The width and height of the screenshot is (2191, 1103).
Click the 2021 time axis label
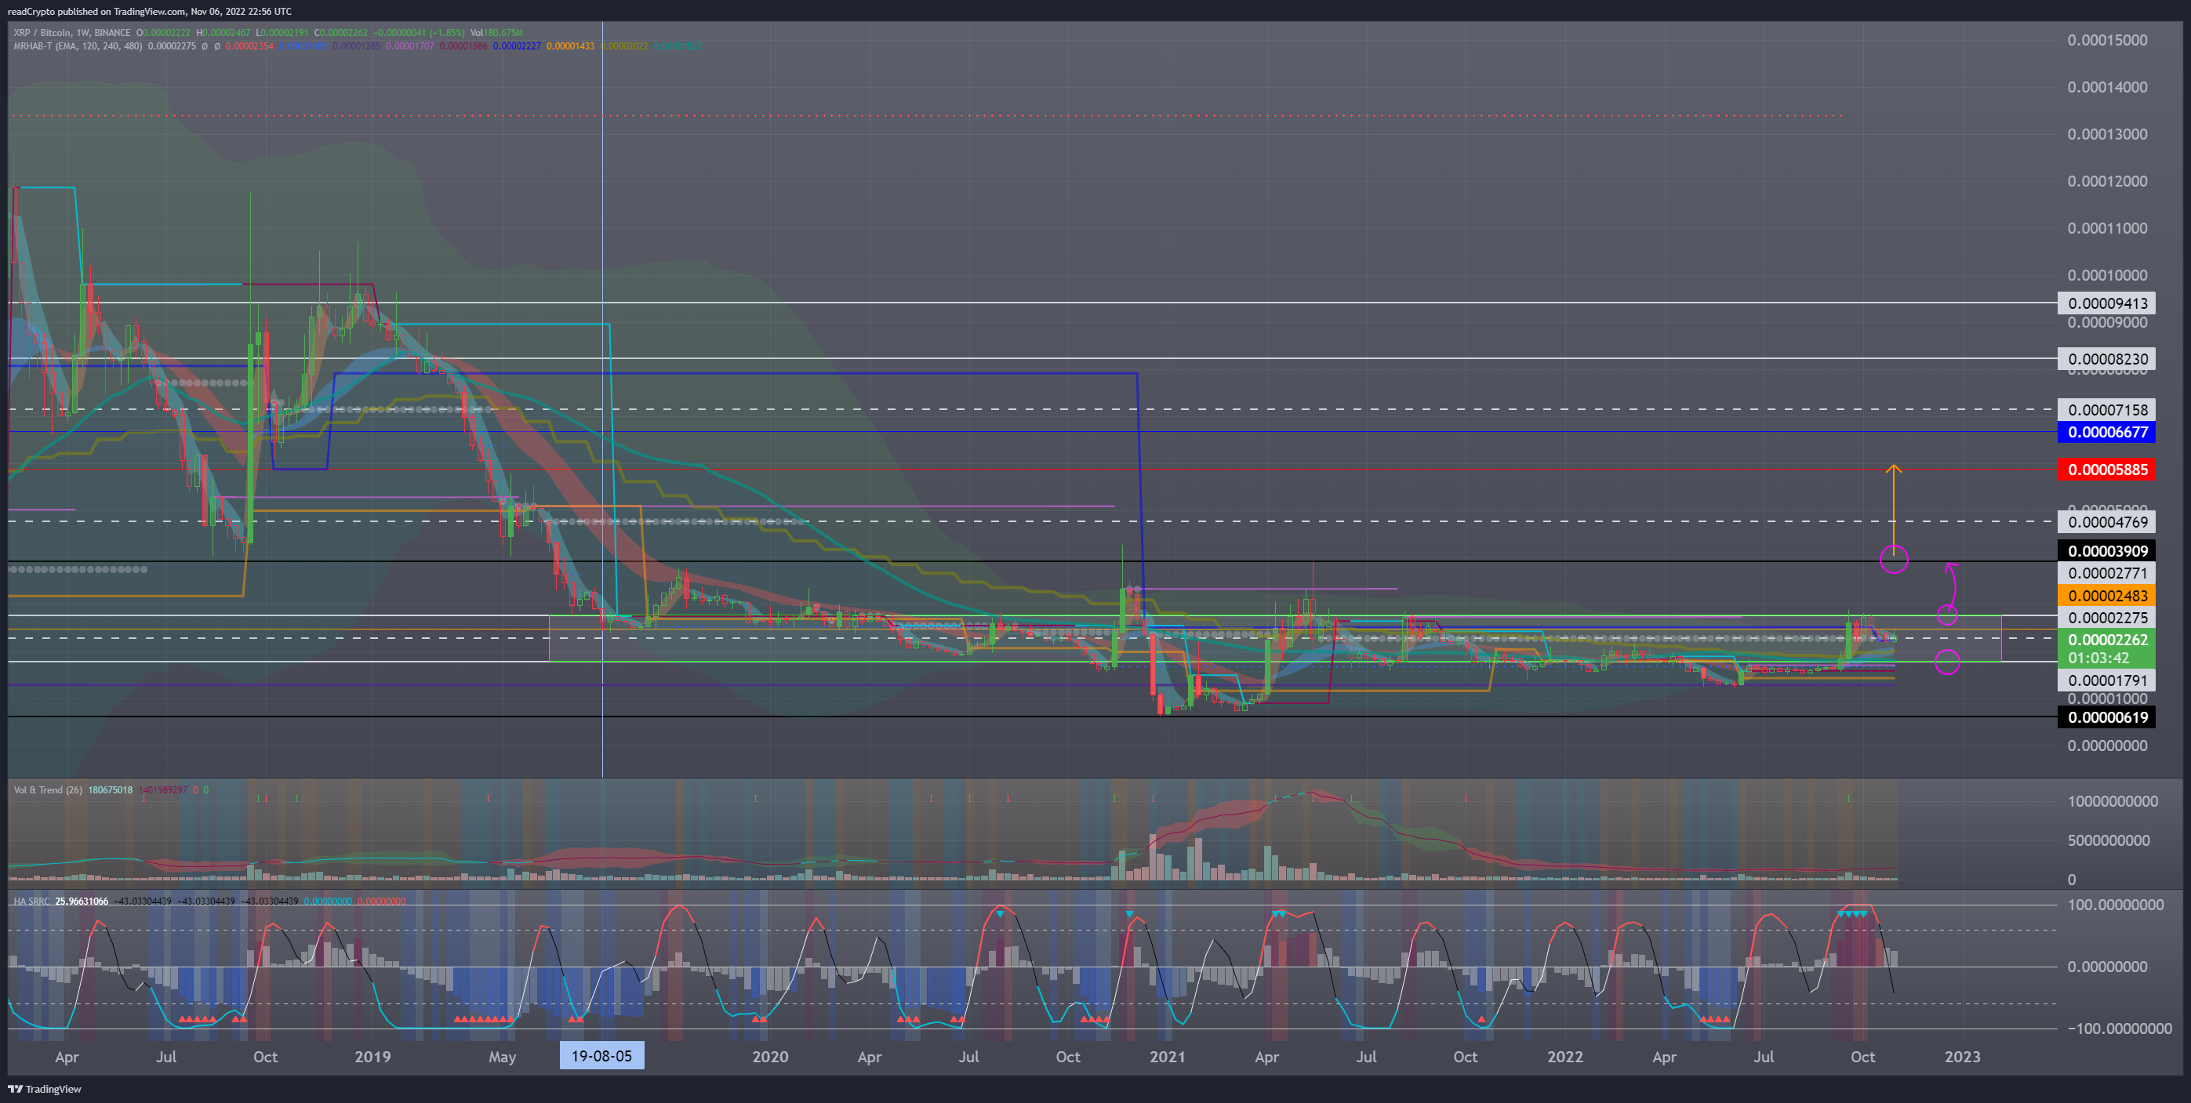point(1167,1057)
